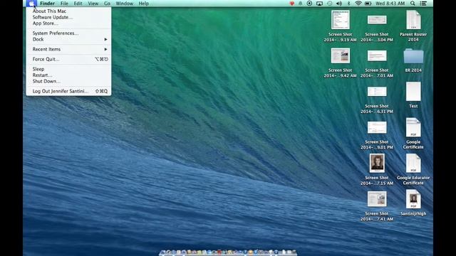Select the Google Educator Certificate PDF icon
The height and width of the screenshot is (256, 456).
point(413,164)
